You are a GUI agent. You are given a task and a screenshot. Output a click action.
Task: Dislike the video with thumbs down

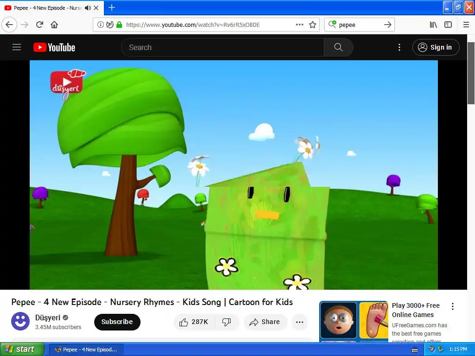226,322
